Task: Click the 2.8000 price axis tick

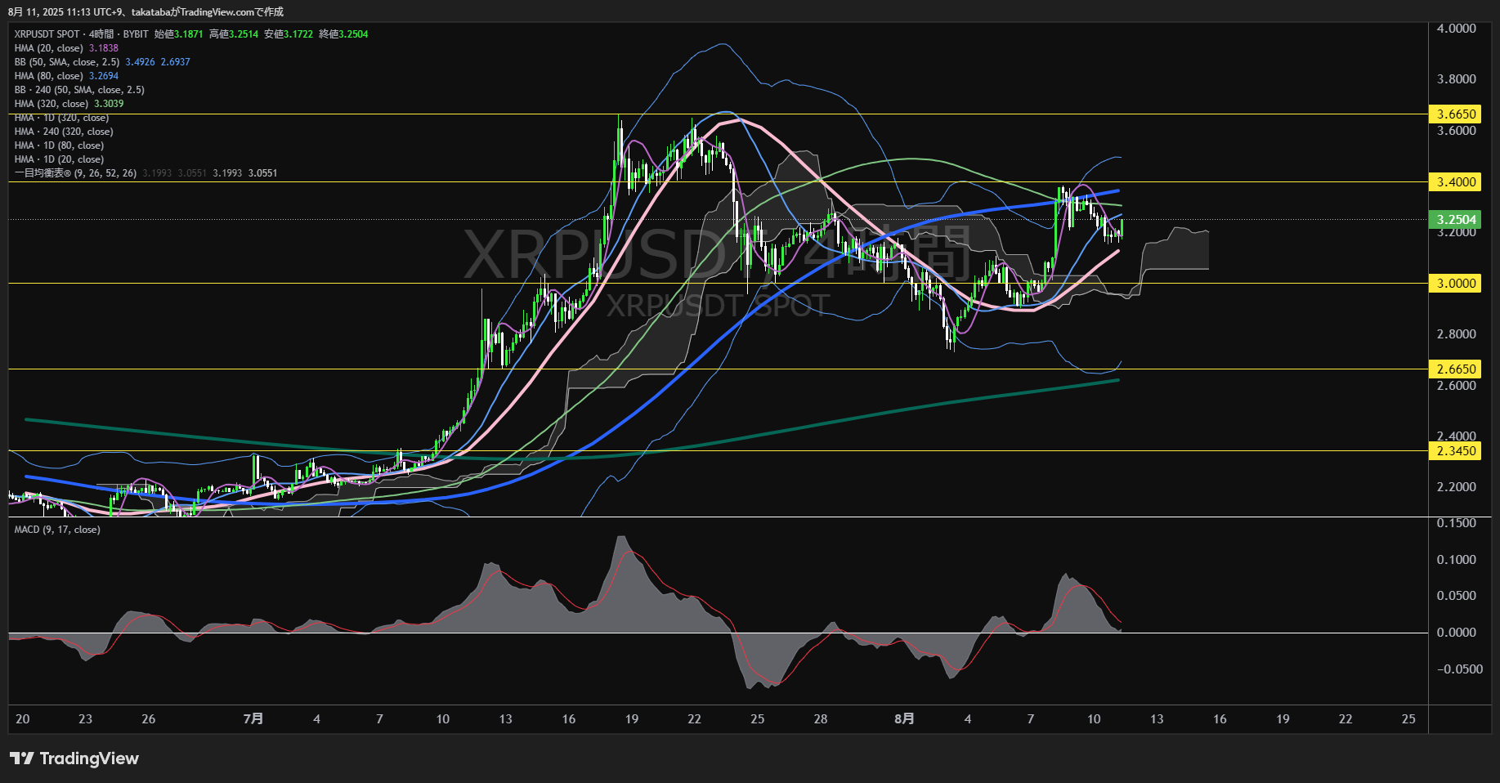Action: click(x=1457, y=334)
